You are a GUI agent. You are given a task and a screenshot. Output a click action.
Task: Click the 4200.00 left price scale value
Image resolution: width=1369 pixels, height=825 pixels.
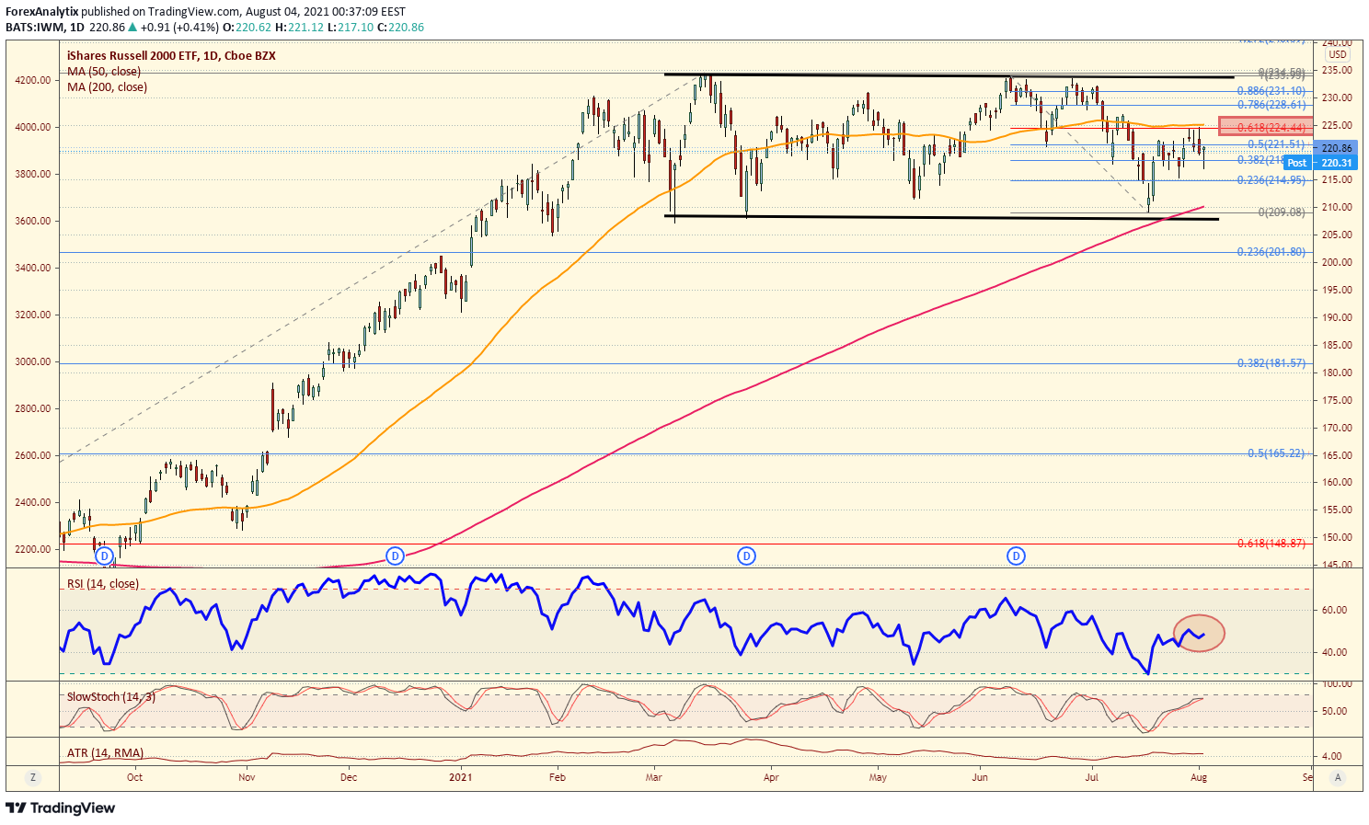[32, 80]
